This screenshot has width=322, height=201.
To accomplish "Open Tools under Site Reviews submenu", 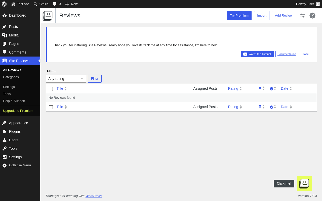I will point(7,94).
